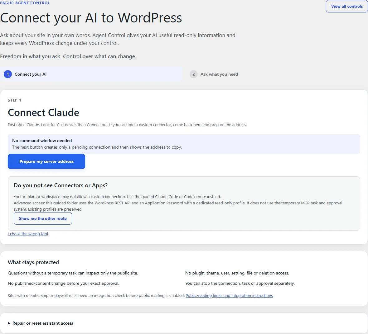Viewport: 368px width, 334px height.
Task: Click the Connect your AI to WordPress title
Action: coord(91,18)
